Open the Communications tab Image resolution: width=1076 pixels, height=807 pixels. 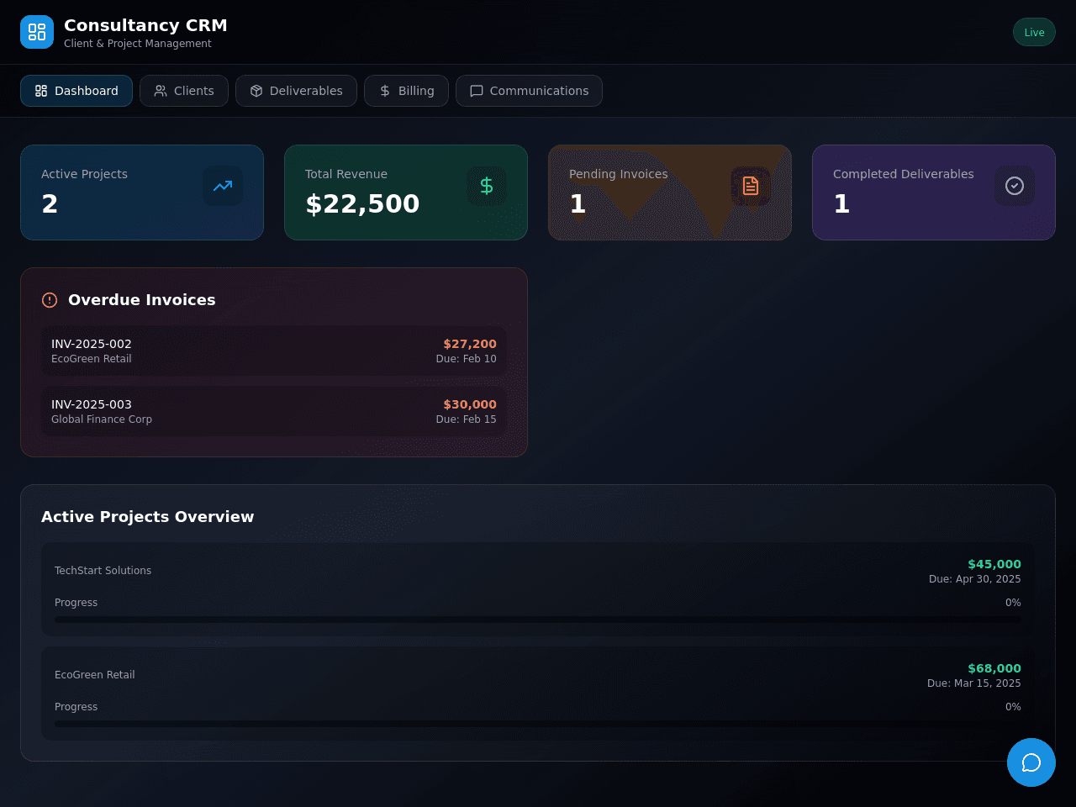(529, 91)
